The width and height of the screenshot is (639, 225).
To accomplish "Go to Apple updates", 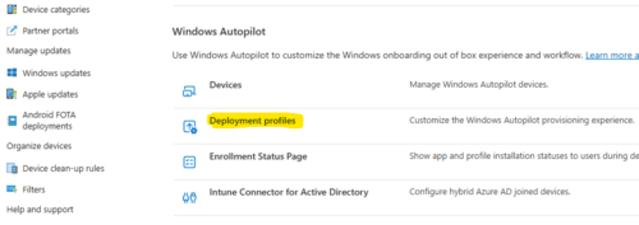I will tap(50, 94).
